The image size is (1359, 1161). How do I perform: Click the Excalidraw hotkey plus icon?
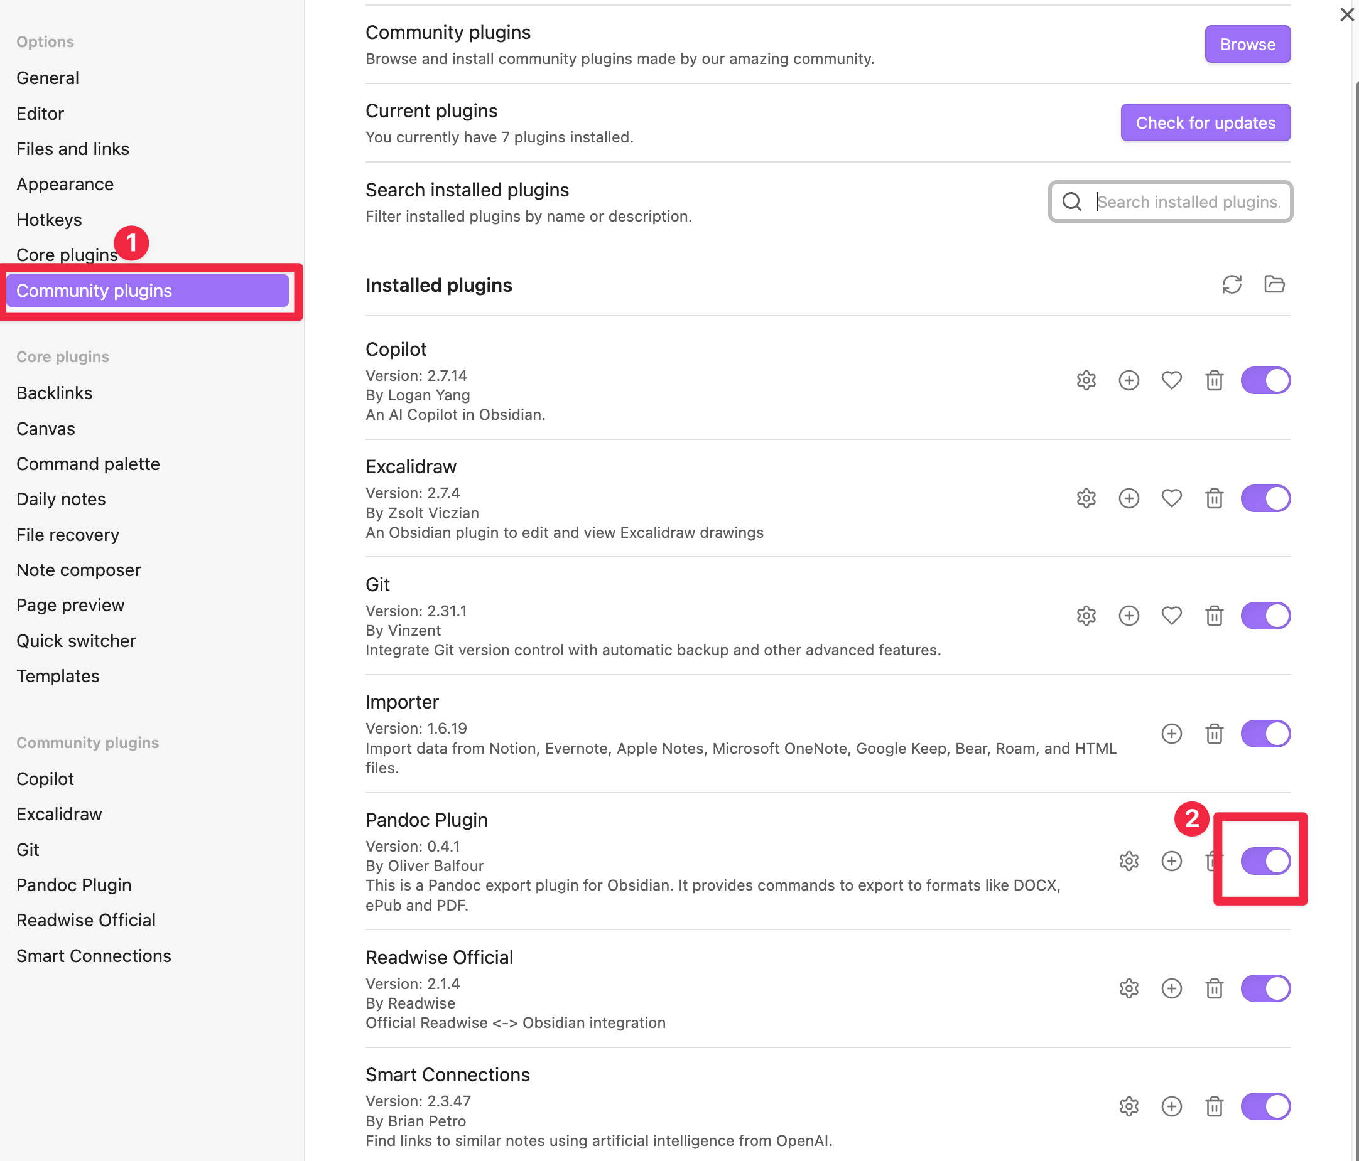coord(1129,498)
